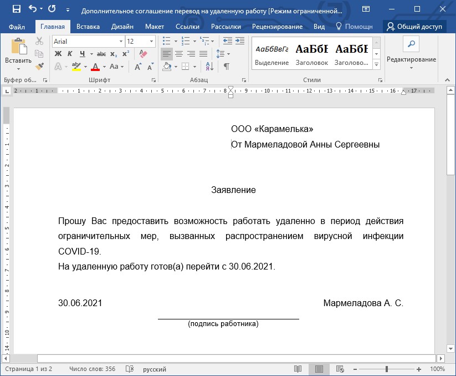The width and height of the screenshot is (456, 376).
Task: Cut selection with the scissors icon
Action: (x=39, y=41)
